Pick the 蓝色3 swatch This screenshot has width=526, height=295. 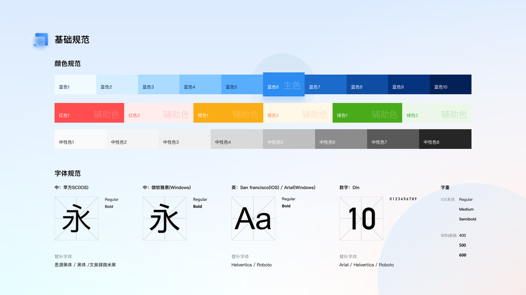tap(159, 84)
